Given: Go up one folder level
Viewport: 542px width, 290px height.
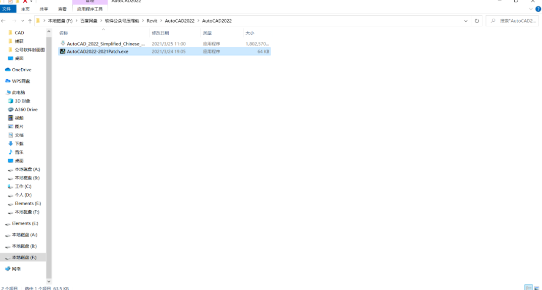Looking at the screenshot, I should pyautogui.click(x=30, y=21).
